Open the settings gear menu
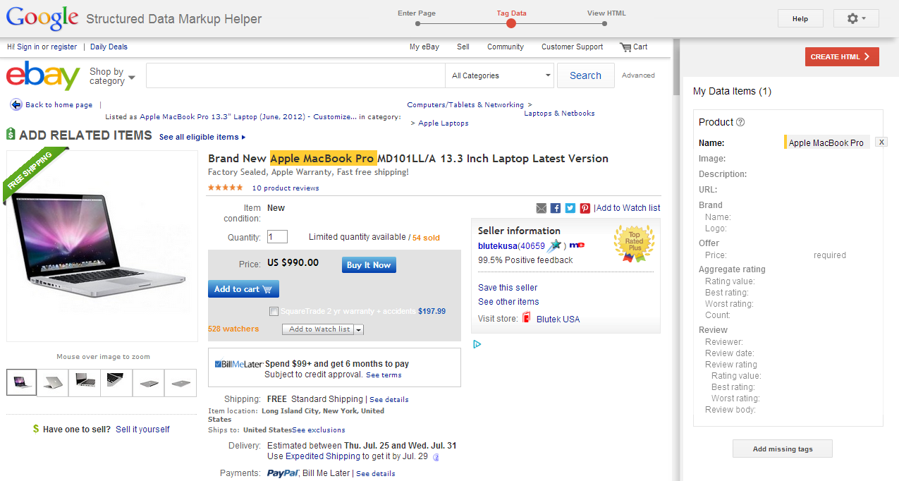899x481 pixels. [855, 18]
